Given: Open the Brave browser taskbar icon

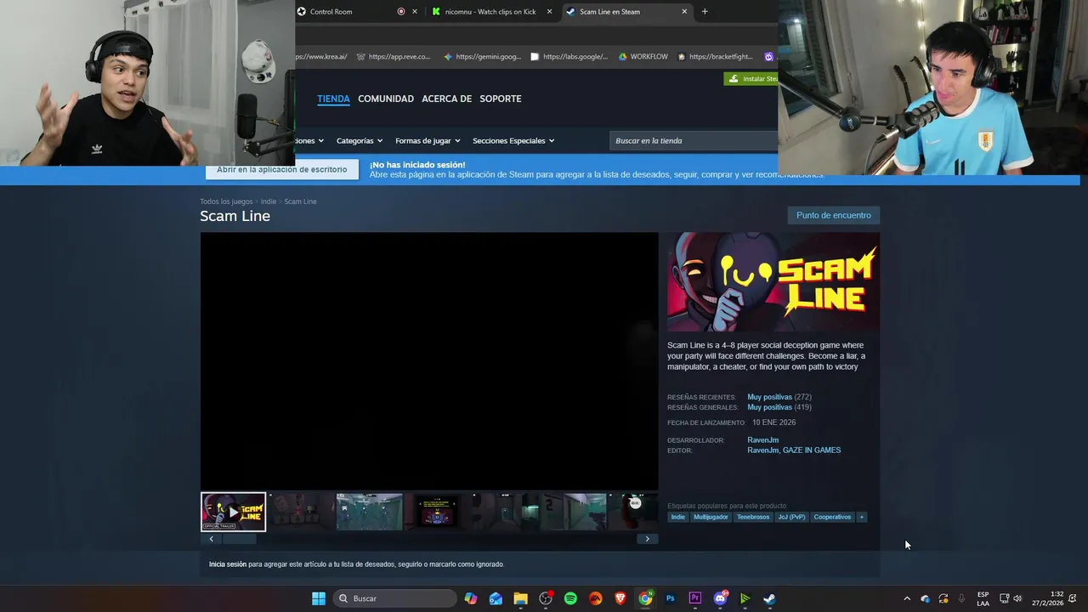Looking at the screenshot, I should 620,598.
